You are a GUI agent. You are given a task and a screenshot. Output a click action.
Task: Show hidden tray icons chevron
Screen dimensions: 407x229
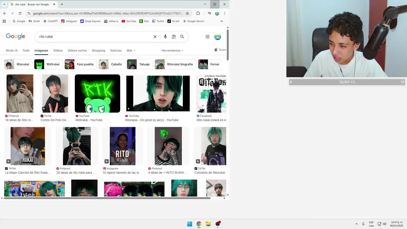(x=356, y=224)
